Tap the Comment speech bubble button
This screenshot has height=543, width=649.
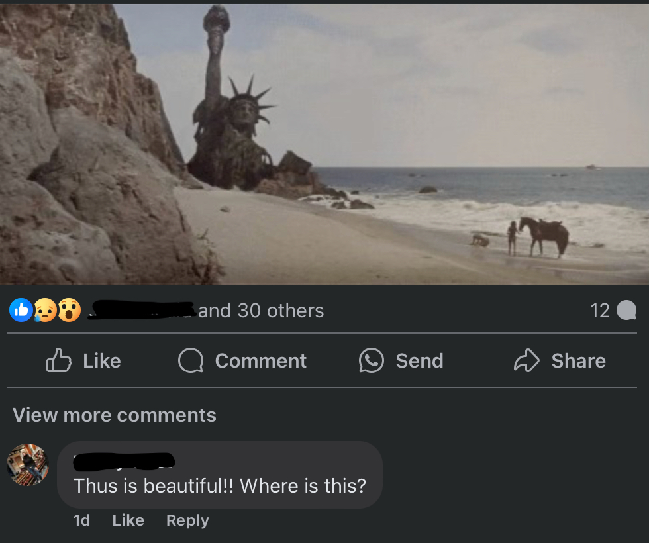coord(242,361)
